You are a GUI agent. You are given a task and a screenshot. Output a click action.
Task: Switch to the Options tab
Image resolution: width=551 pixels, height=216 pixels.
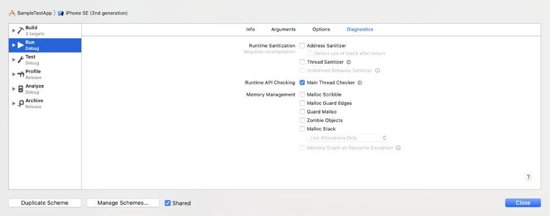tap(321, 29)
